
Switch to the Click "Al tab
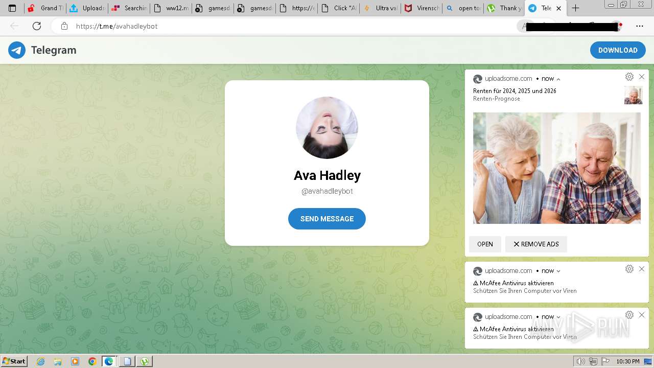339,8
